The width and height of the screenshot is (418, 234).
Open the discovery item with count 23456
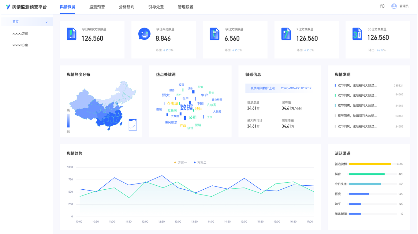[x=369, y=116]
